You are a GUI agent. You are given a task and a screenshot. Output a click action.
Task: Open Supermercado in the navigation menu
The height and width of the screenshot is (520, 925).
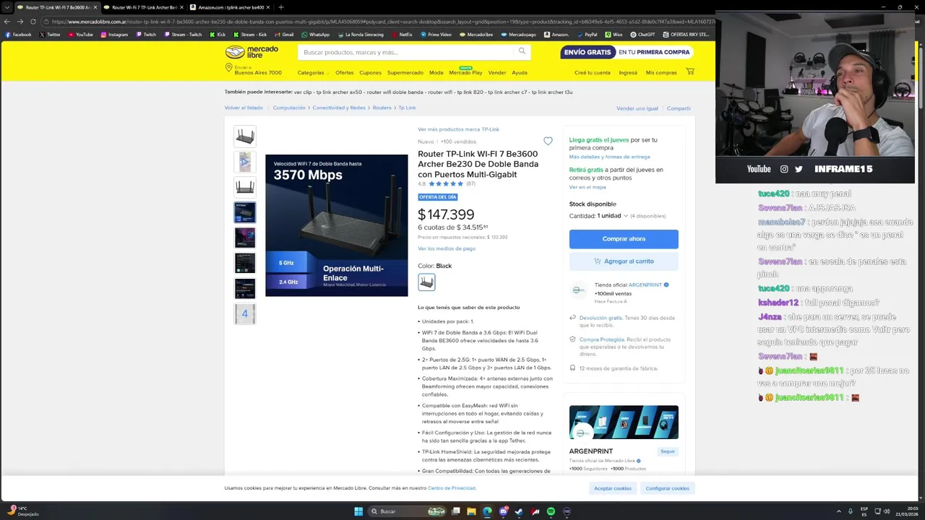(405, 72)
